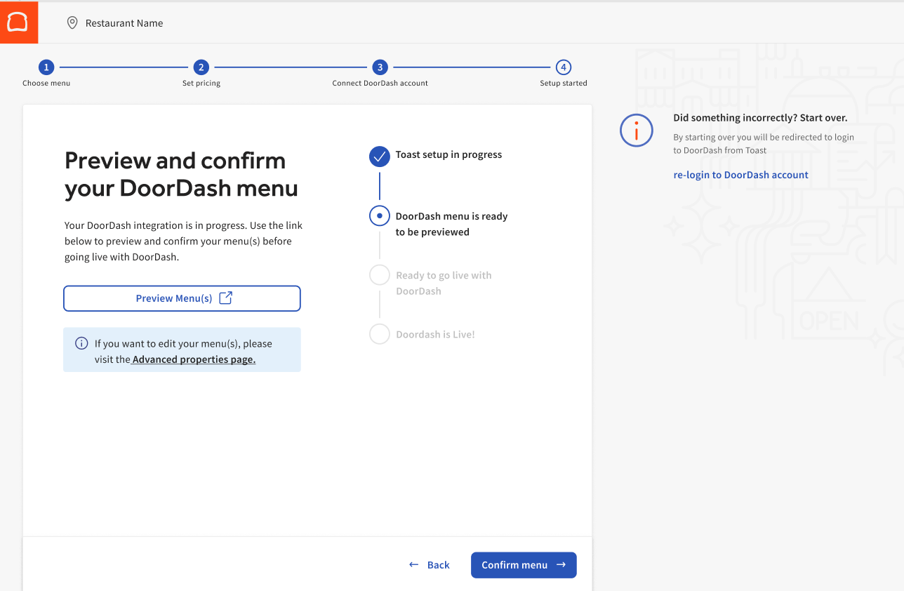This screenshot has height=591, width=904.
Task: Click the location pin beside Restaurant Name
Action: tap(72, 22)
